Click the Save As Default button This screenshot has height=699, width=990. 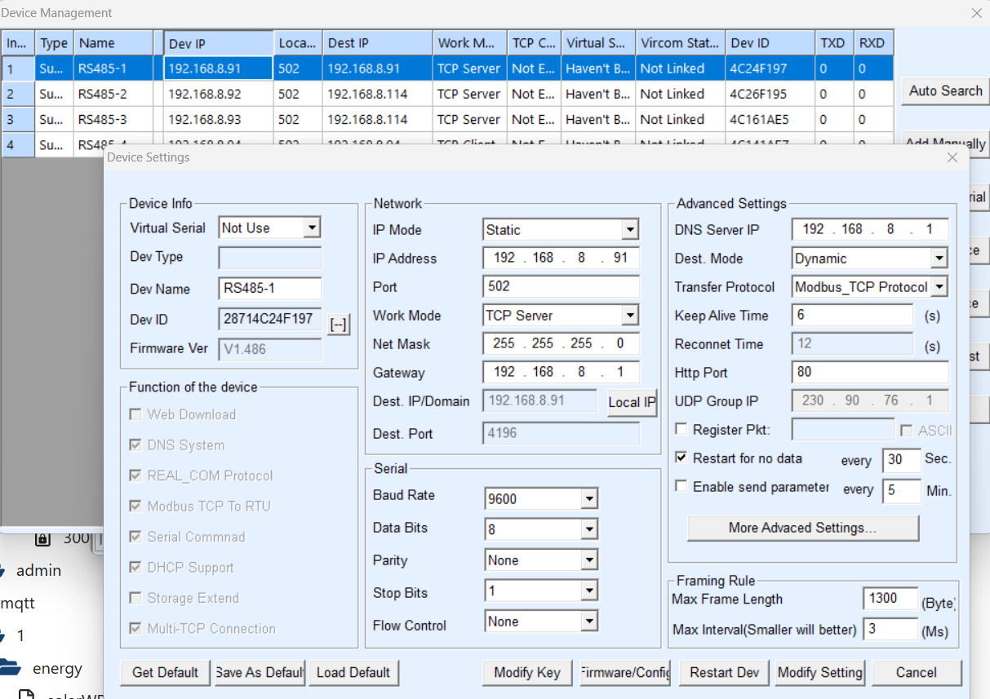[260, 673]
